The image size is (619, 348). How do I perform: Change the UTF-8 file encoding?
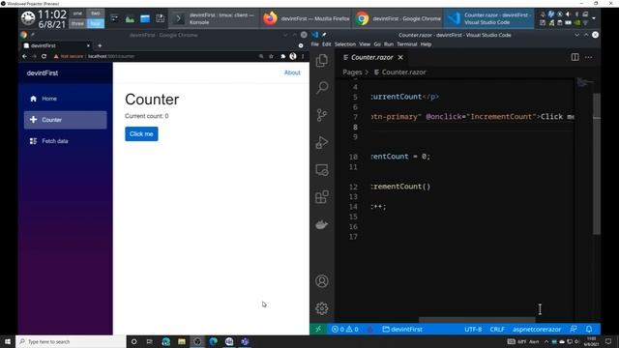(x=473, y=329)
